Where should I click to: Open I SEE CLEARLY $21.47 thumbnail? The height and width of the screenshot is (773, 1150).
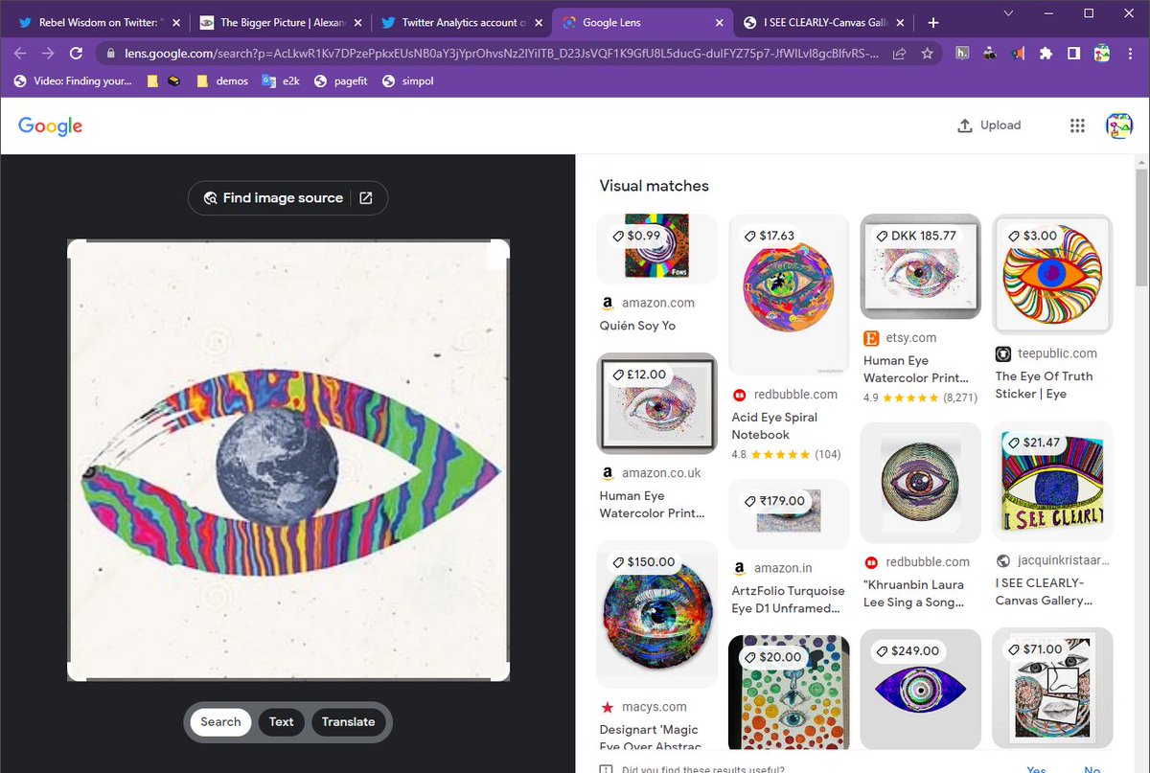click(x=1052, y=482)
